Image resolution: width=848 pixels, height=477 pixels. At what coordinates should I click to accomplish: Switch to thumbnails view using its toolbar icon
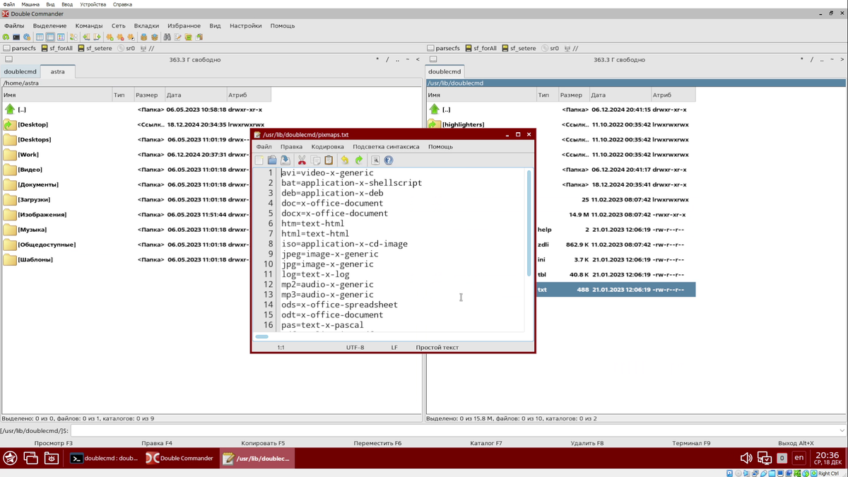[61, 37]
